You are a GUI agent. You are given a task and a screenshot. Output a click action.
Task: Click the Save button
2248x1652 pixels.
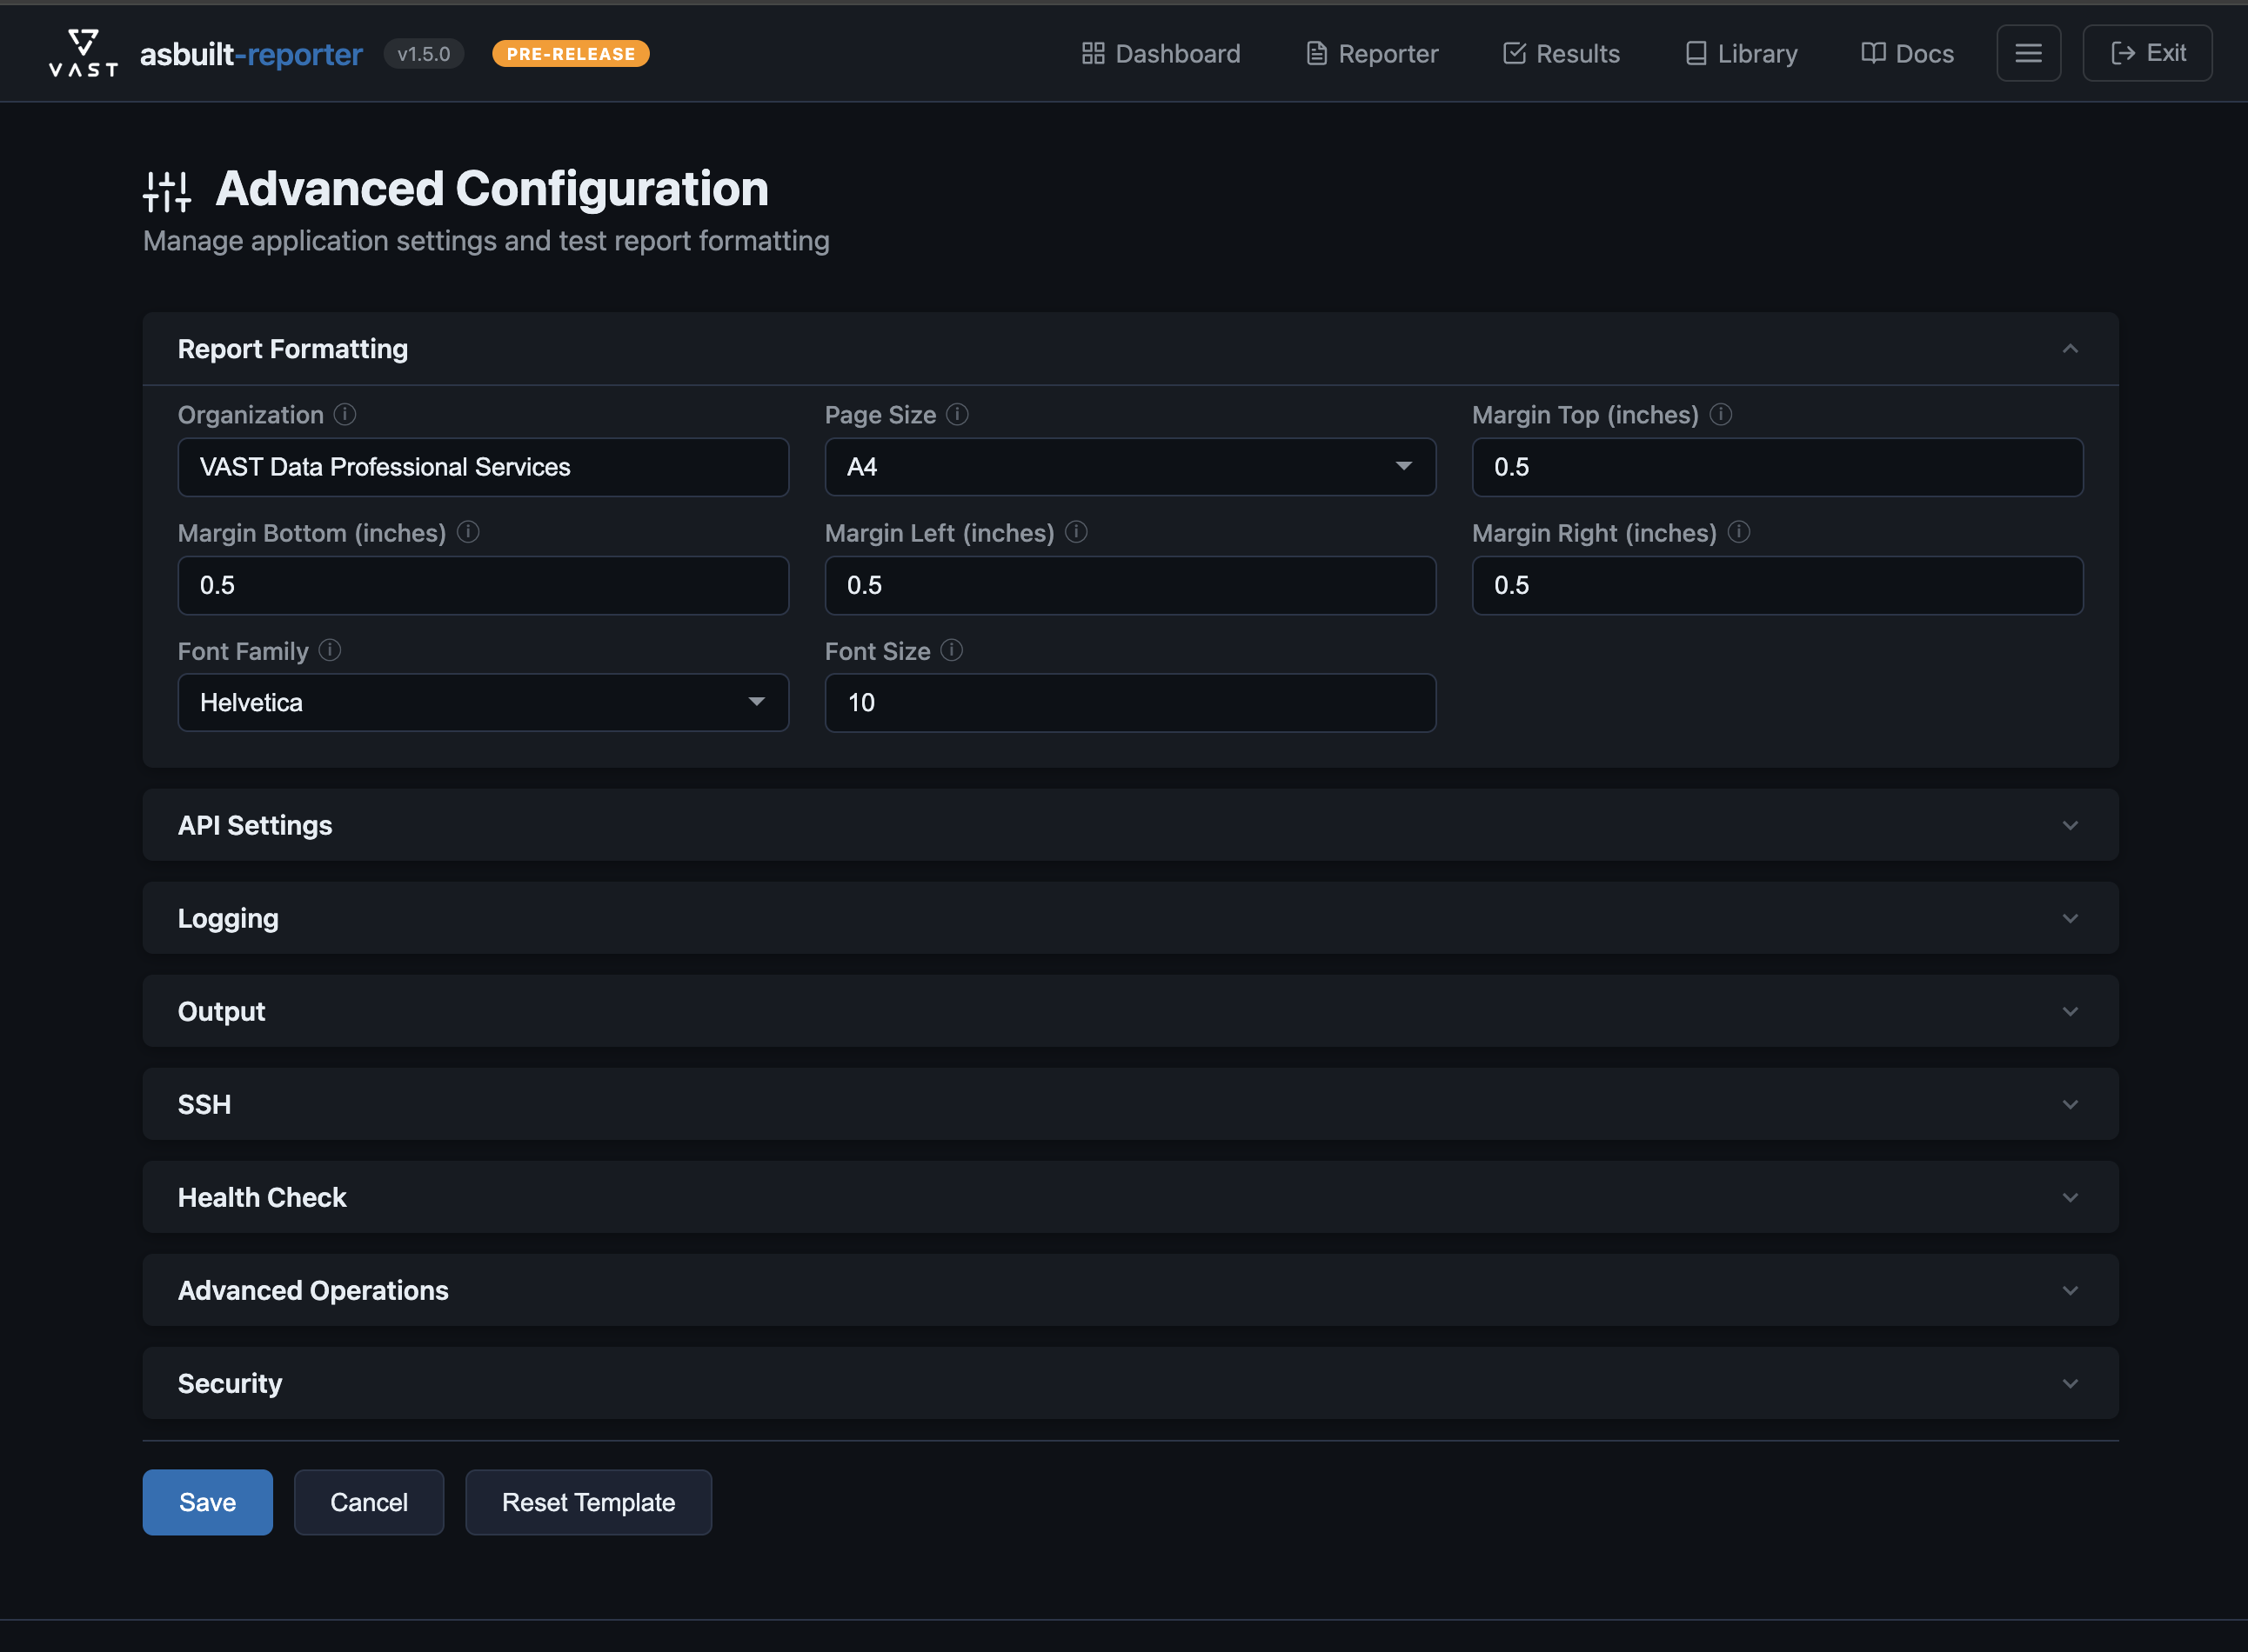point(207,1502)
